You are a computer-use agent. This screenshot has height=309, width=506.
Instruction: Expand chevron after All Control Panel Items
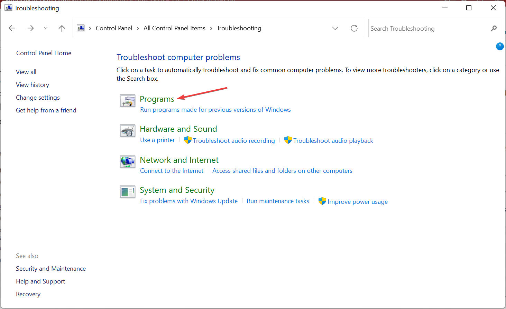coord(211,28)
